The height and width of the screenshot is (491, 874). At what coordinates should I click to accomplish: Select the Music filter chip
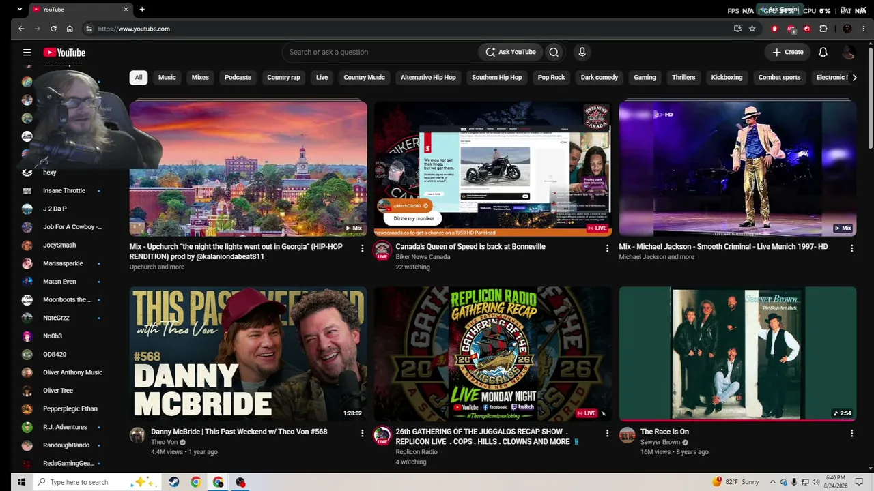coord(167,77)
